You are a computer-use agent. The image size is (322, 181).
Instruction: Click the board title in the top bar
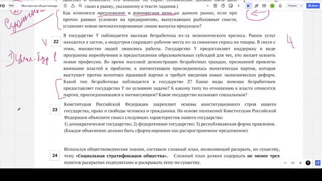[39, 6]
